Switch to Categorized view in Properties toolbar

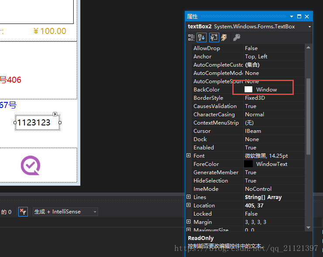click(191, 37)
